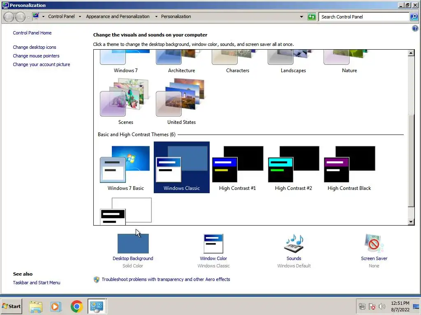Open Control Panel Home link
421x315 pixels.
click(x=32, y=33)
